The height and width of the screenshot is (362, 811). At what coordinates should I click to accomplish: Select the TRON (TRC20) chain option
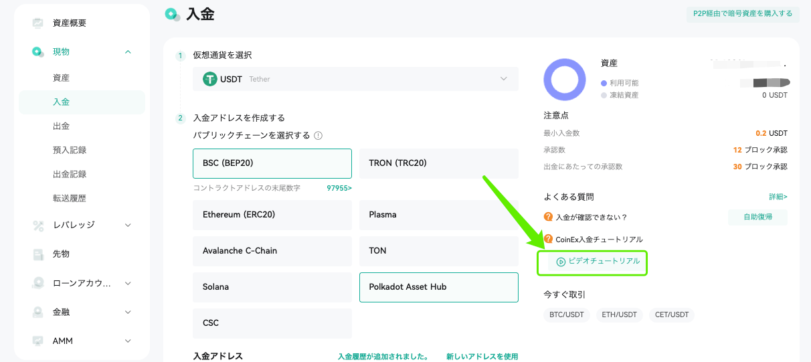click(439, 163)
